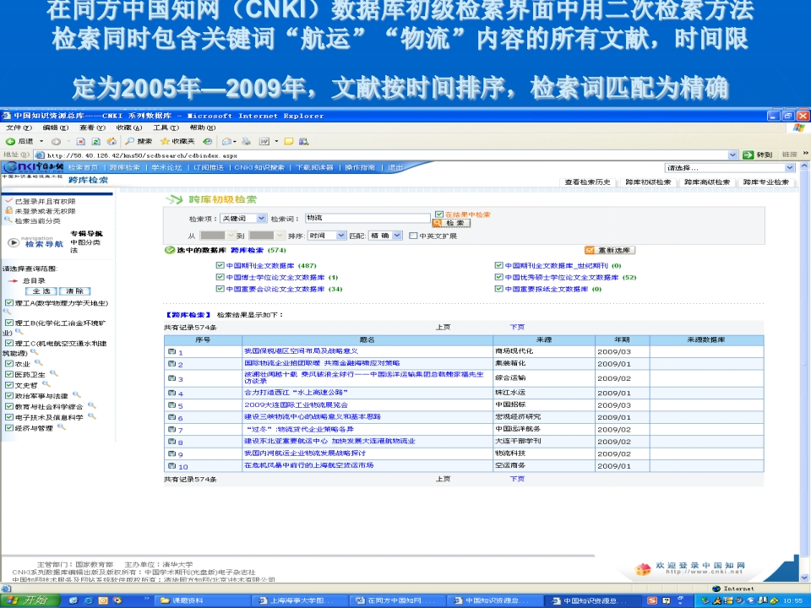The image size is (811, 608).
Task: Click the save icon for result 5
Action: [171, 405]
